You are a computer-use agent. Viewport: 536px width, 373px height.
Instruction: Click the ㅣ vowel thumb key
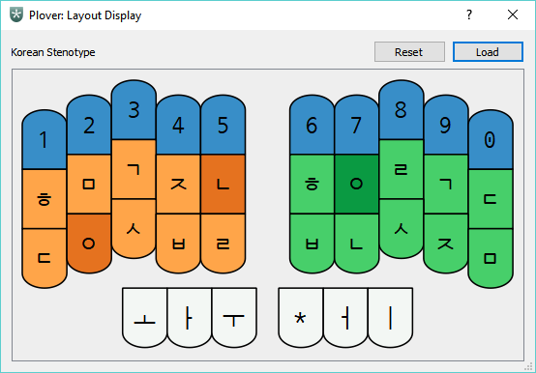coord(390,318)
